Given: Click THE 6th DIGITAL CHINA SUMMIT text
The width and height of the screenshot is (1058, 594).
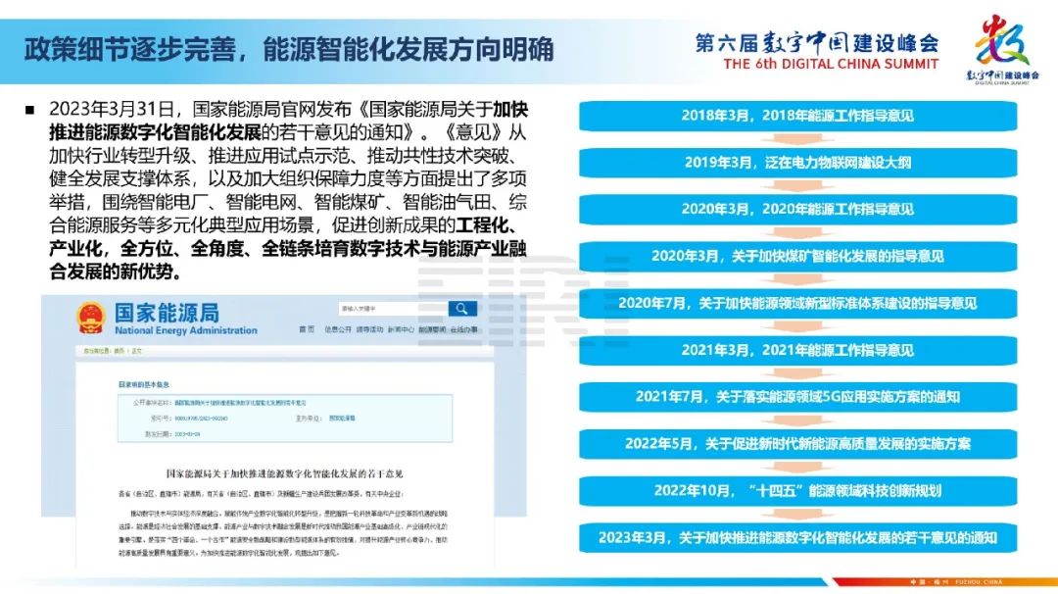Looking at the screenshot, I should [x=831, y=64].
